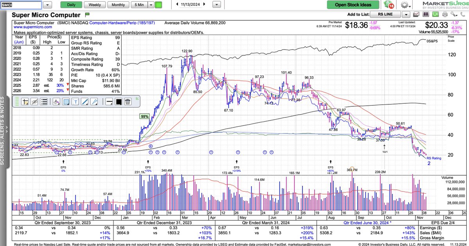
Task: Click the SMCI symbol input field
Action: click(20, 5)
